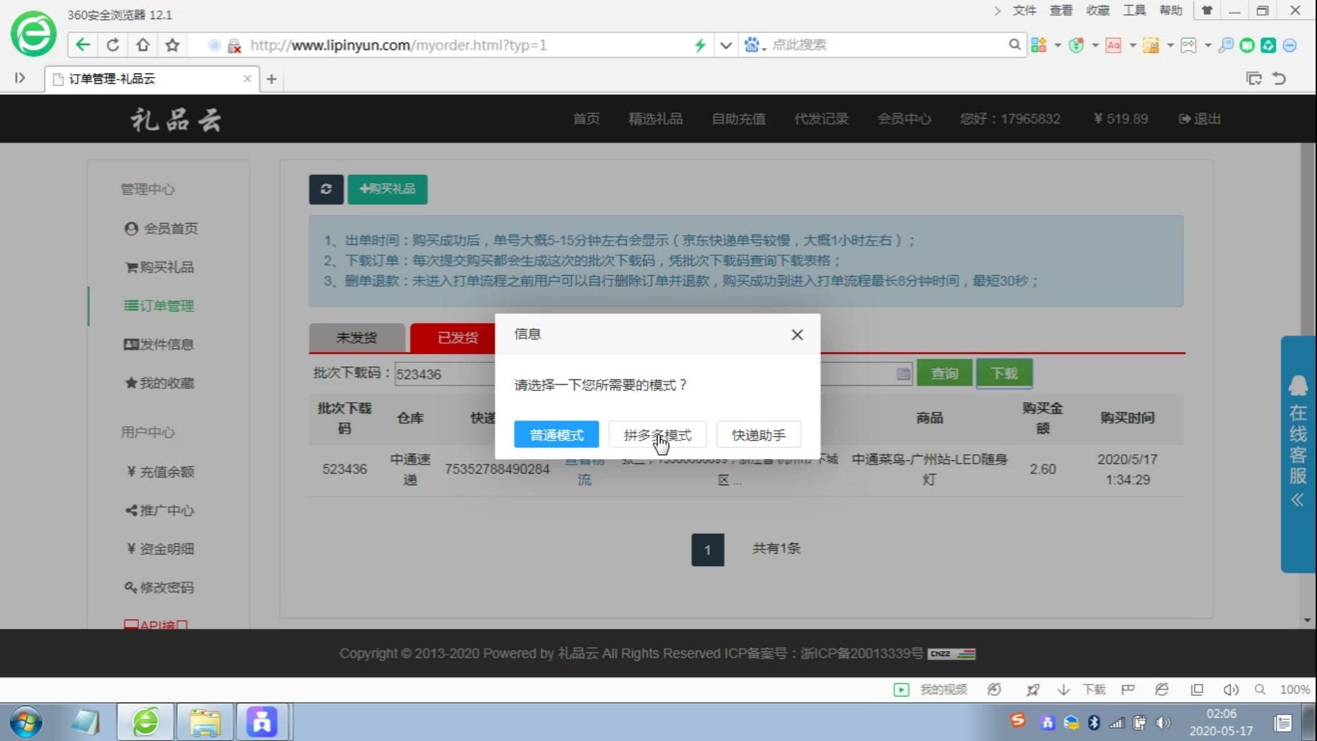Screen dimensions: 1317x741
Task: Expand dropdown next to extensions grid icon
Action: click(1057, 45)
